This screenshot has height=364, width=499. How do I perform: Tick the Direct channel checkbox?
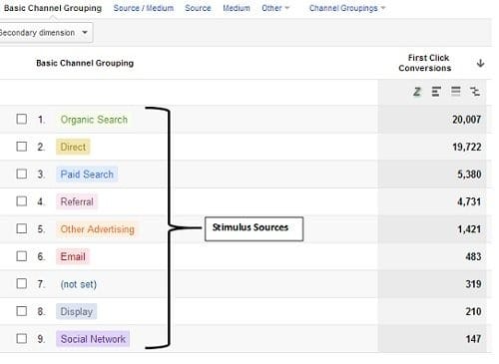click(22, 147)
